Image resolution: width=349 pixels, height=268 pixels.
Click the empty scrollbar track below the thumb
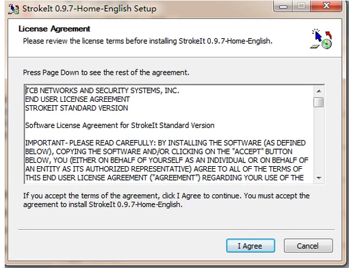click(319, 140)
